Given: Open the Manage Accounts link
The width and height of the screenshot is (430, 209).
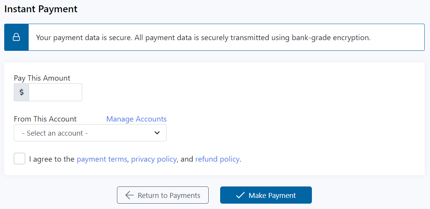Looking at the screenshot, I should tap(136, 119).
